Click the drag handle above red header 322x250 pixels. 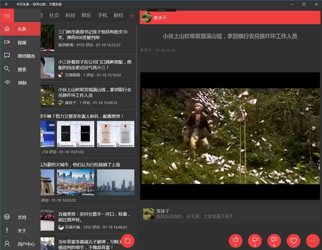click(x=161, y=10)
